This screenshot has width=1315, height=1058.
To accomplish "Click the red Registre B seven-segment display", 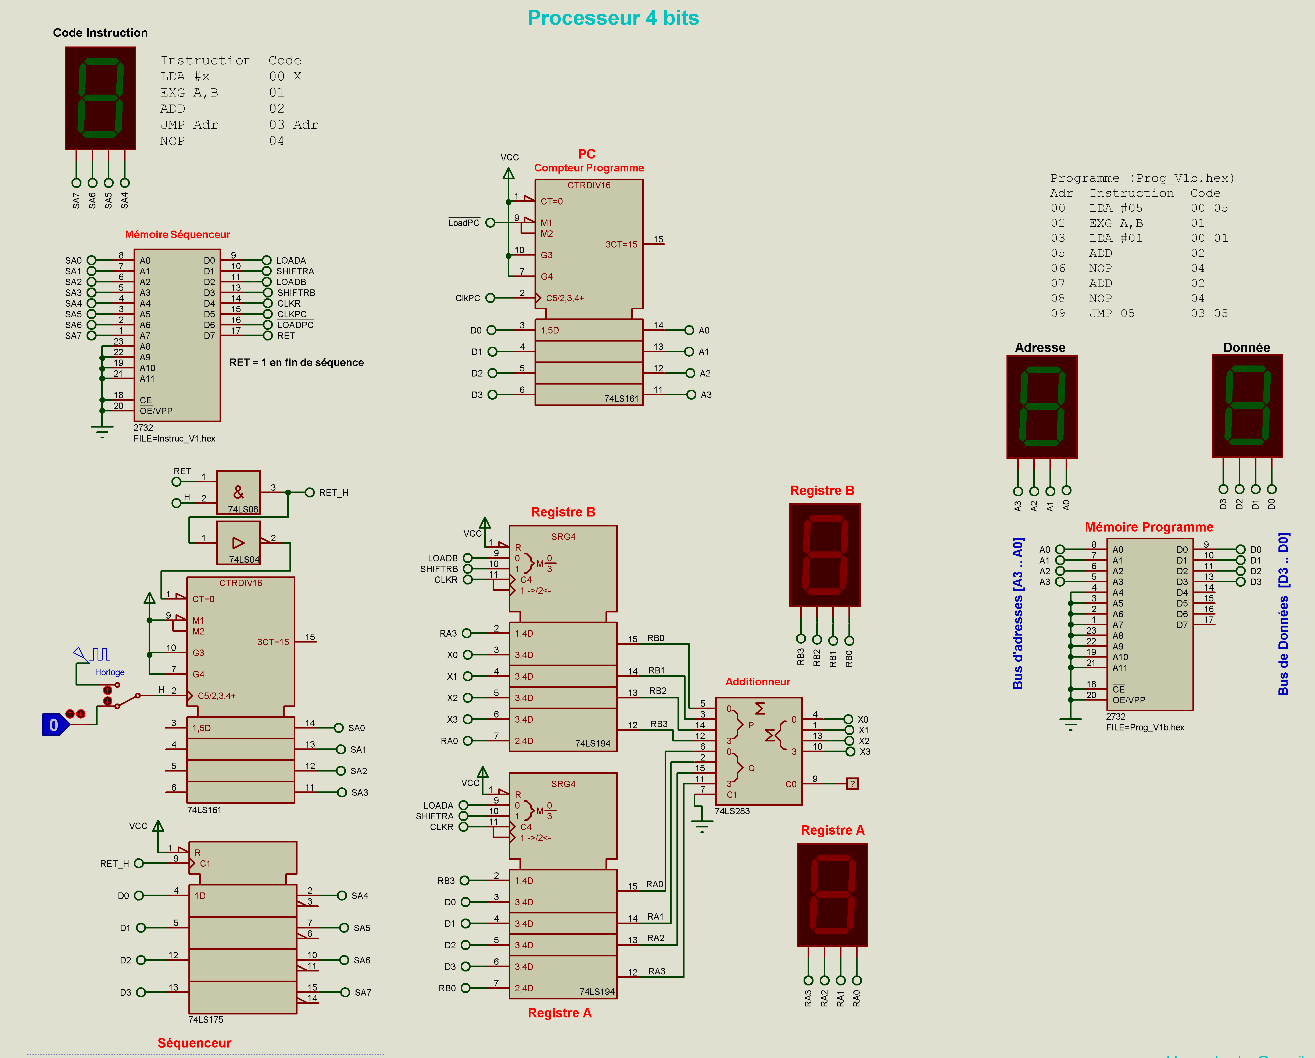I will 825,555.
